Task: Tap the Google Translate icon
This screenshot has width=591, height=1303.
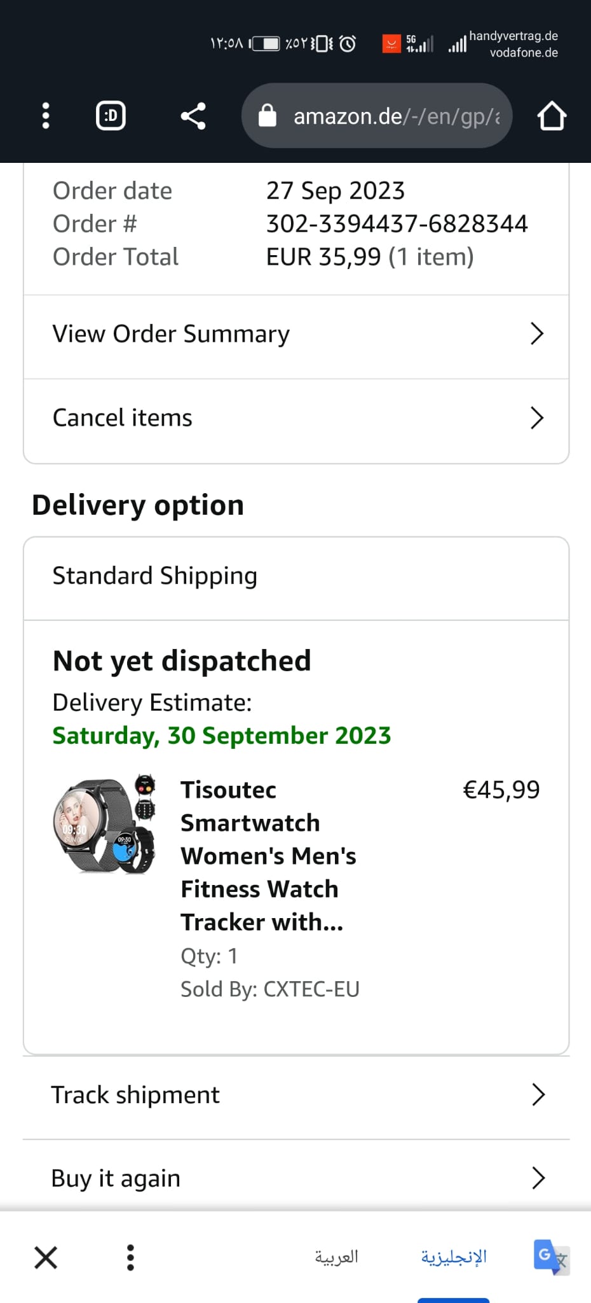Action: [550, 1257]
